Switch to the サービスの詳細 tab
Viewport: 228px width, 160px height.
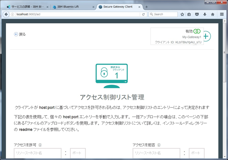click(27, 7)
